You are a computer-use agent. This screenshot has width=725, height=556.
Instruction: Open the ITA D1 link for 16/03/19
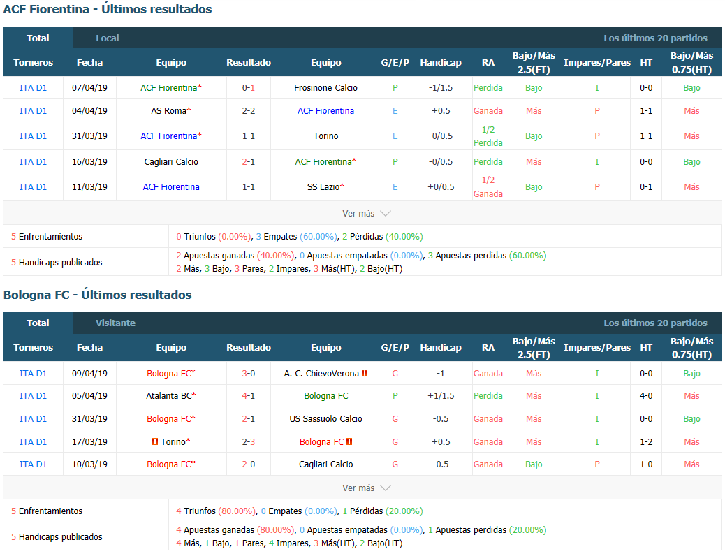click(x=34, y=161)
